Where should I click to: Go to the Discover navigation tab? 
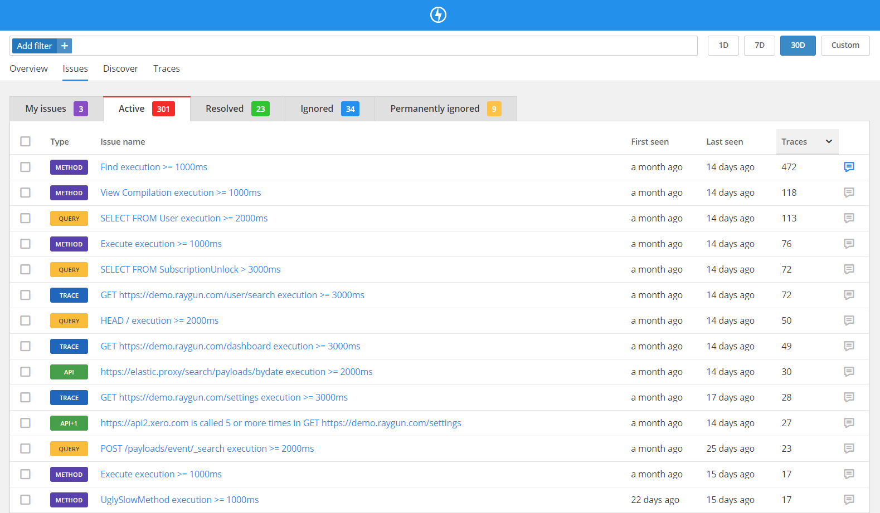(120, 68)
